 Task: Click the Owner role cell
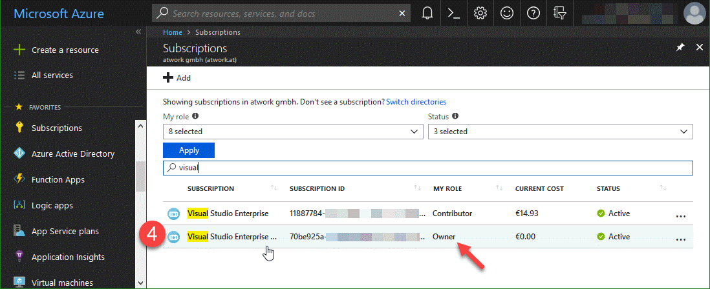coord(444,236)
